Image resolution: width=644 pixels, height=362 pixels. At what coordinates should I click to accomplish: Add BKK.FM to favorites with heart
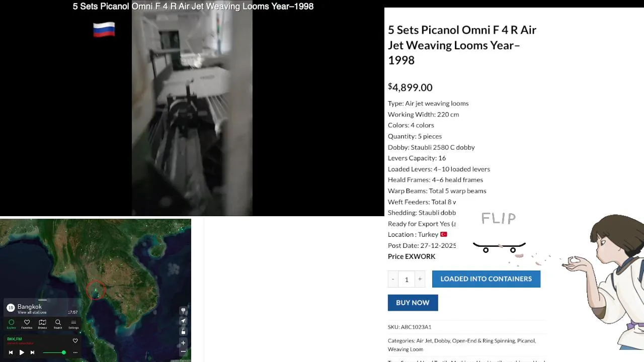pyautogui.click(x=75, y=340)
